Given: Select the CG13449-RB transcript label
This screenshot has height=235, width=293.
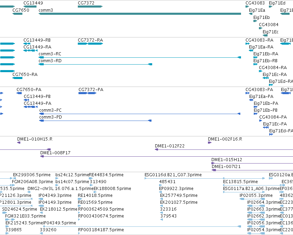Looking at the screenshot, I should tap(37, 40).
